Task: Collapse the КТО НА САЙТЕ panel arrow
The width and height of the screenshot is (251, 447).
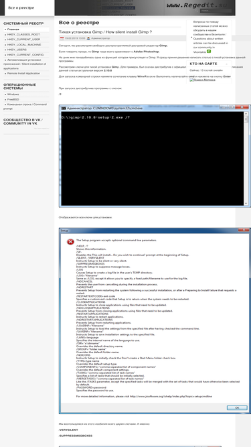Action: (226, 64)
